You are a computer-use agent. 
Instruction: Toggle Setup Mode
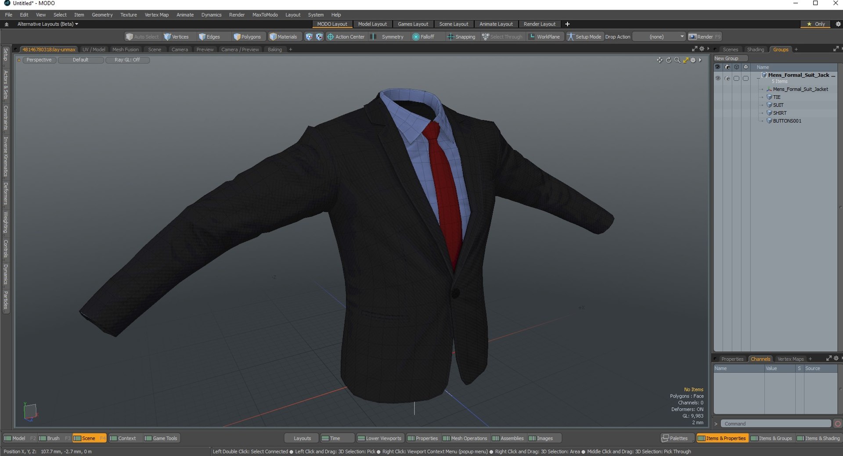[x=584, y=37]
